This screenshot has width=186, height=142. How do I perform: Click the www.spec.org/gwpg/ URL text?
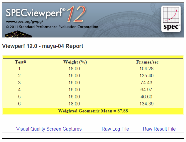[x=25, y=22]
